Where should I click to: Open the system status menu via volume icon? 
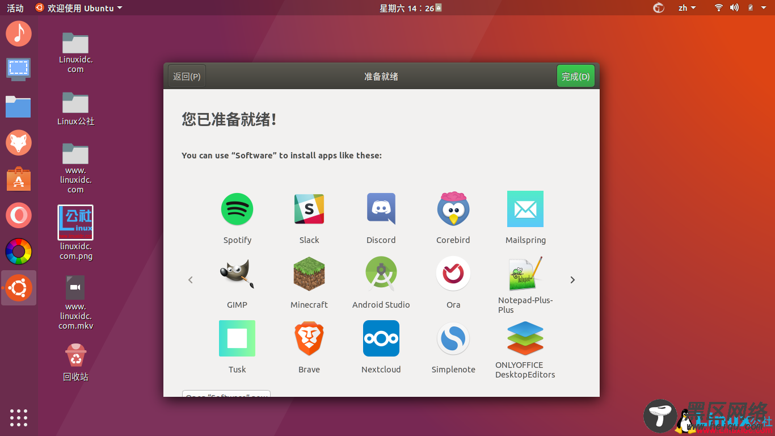[x=734, y=8]
